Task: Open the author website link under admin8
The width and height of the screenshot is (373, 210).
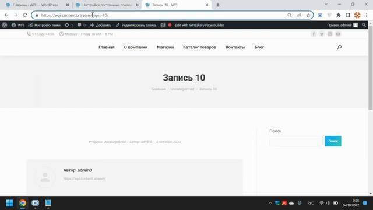Action: click(84, 178)
